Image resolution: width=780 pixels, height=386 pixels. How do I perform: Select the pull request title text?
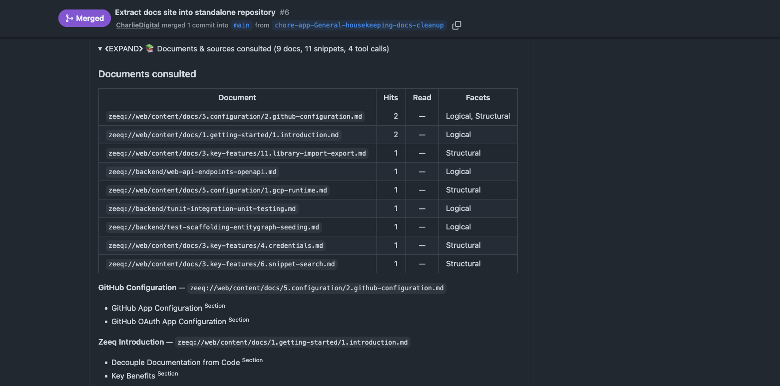click(195, 12)
